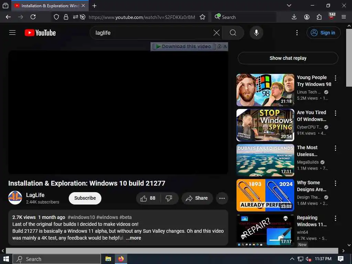Open Windows notification center
Image resolution: width=352 pixels, height=264 pixels.
[341, 259]
